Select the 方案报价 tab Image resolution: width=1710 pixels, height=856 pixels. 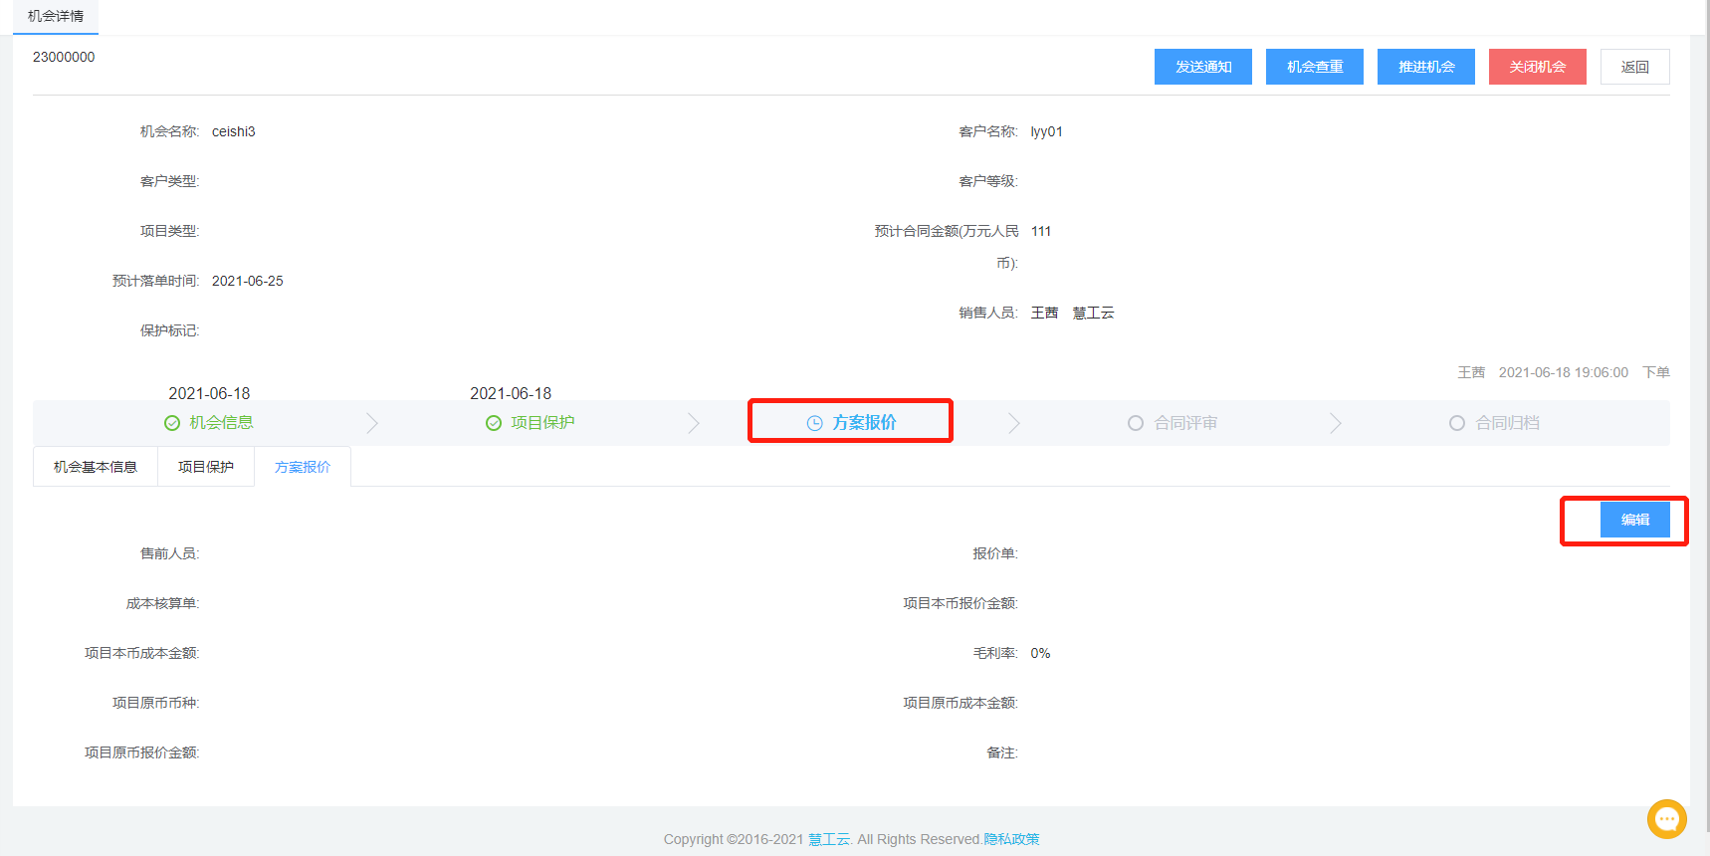point(303,467)
